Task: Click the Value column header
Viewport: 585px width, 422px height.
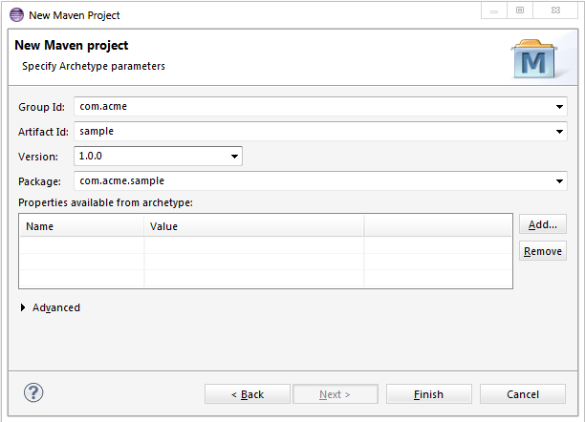Action: [x=254, y=226]
